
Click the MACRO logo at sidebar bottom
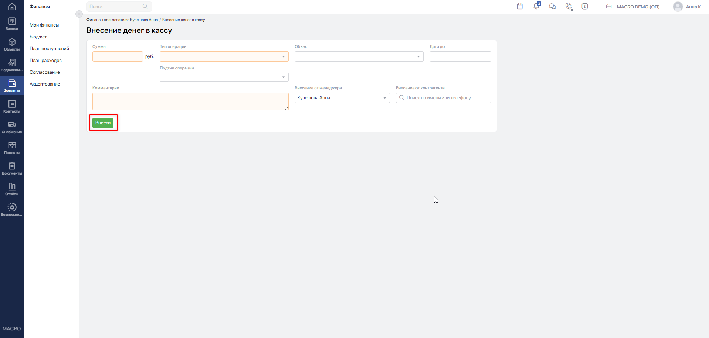coord(12,328)
